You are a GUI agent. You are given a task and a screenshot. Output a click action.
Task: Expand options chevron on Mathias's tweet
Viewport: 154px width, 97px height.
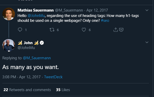147,10
